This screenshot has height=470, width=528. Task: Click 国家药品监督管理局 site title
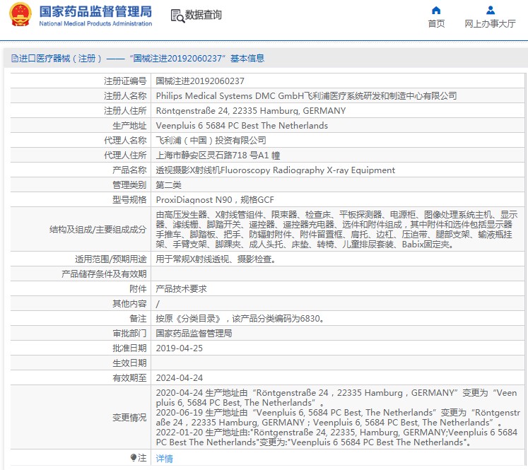tap(95, 11)
